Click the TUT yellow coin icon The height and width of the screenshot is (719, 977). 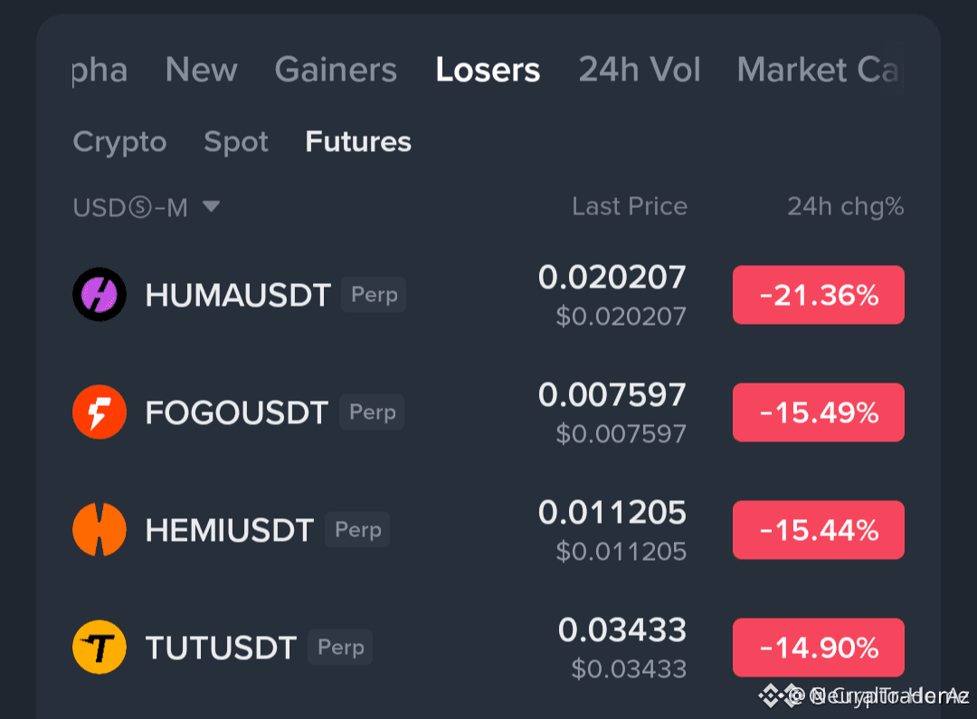100,648
